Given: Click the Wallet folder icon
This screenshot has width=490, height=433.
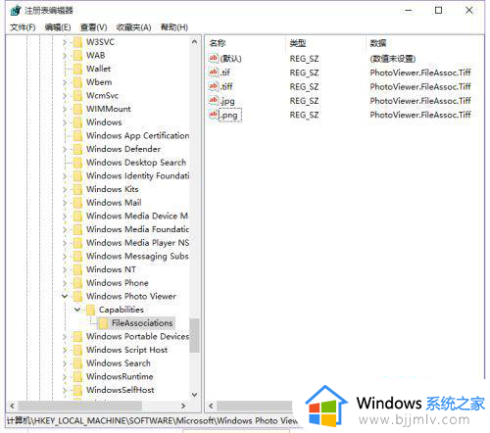Looking at the screenshot, I should pyautogui.click(x=77, y=69).
